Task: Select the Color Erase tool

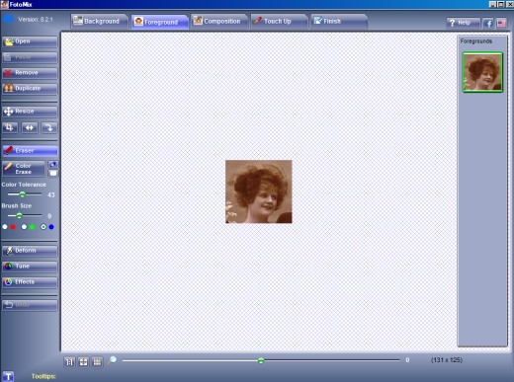Action: [x=24, y=169]
